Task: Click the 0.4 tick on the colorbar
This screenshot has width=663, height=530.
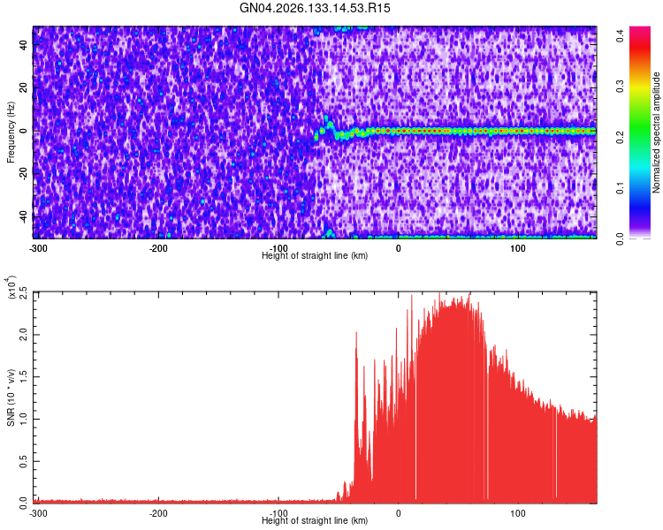Action: coord(621,35)
